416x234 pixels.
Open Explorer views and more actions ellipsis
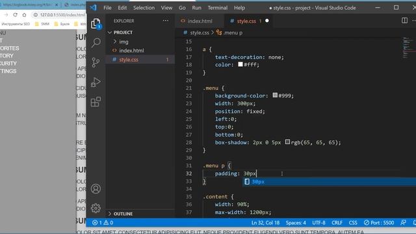[166, 21]
